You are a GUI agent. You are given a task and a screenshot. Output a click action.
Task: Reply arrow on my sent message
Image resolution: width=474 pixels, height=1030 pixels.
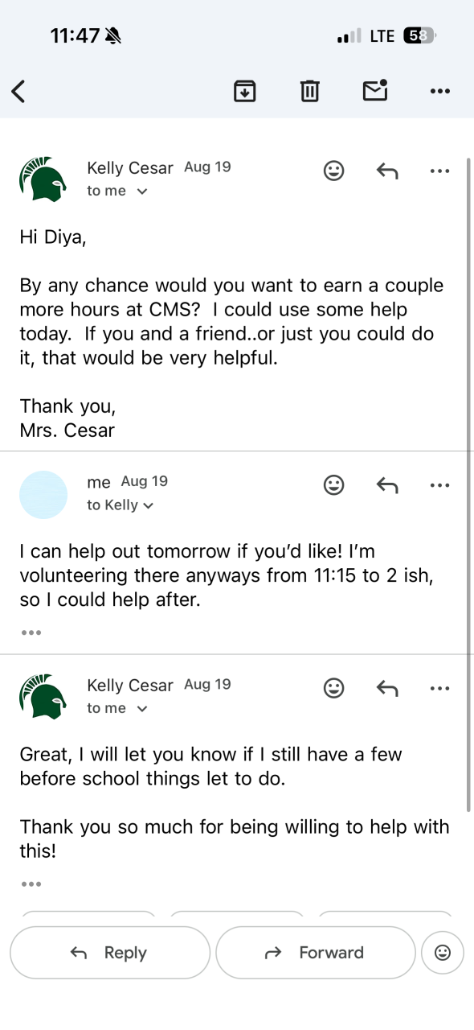click(x=387, y=484)
